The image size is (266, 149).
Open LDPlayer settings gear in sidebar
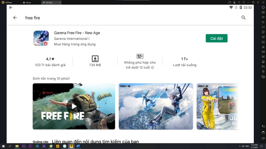[263, 7]
